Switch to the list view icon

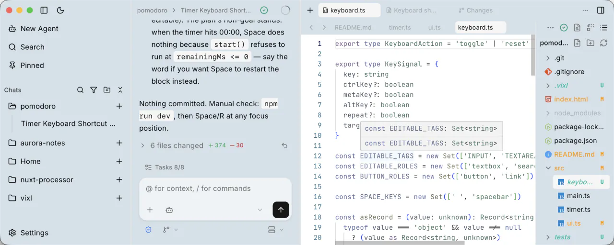point(603,28)
